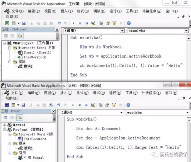Toggle Folders view in Word Project panel
Screen dimensions: 191x162
[20, 118]
